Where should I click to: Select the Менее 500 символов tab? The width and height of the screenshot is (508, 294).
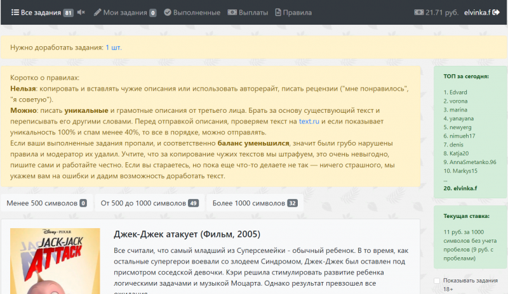pyautogui.click(x=46, y=203)
